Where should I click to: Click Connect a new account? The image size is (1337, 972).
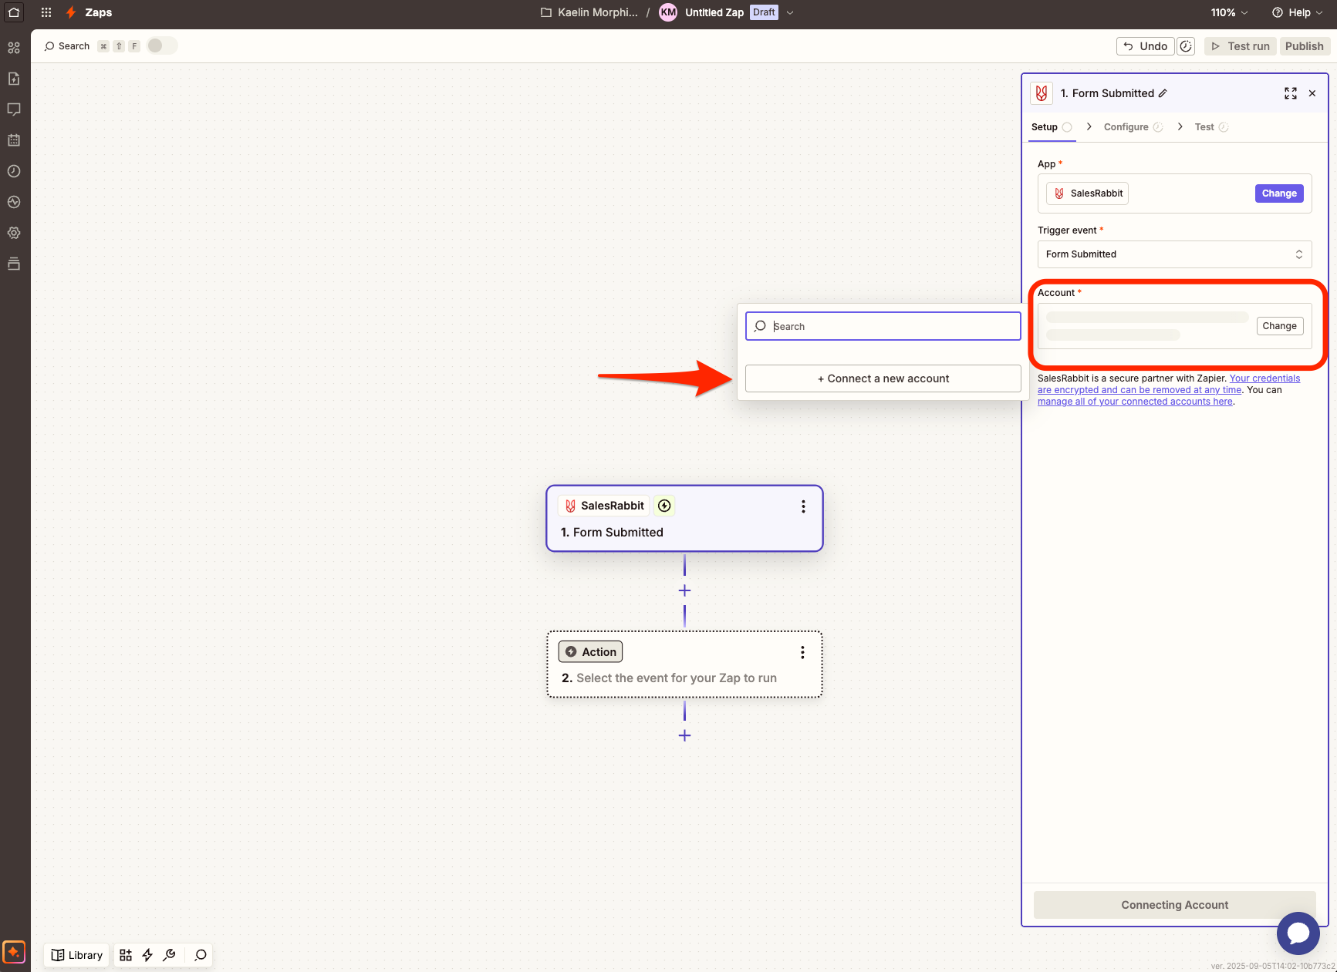tap(882, 378)
